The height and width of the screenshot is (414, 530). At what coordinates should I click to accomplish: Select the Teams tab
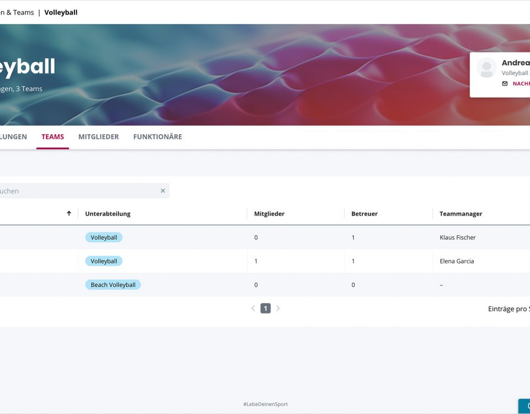point(52,137)
